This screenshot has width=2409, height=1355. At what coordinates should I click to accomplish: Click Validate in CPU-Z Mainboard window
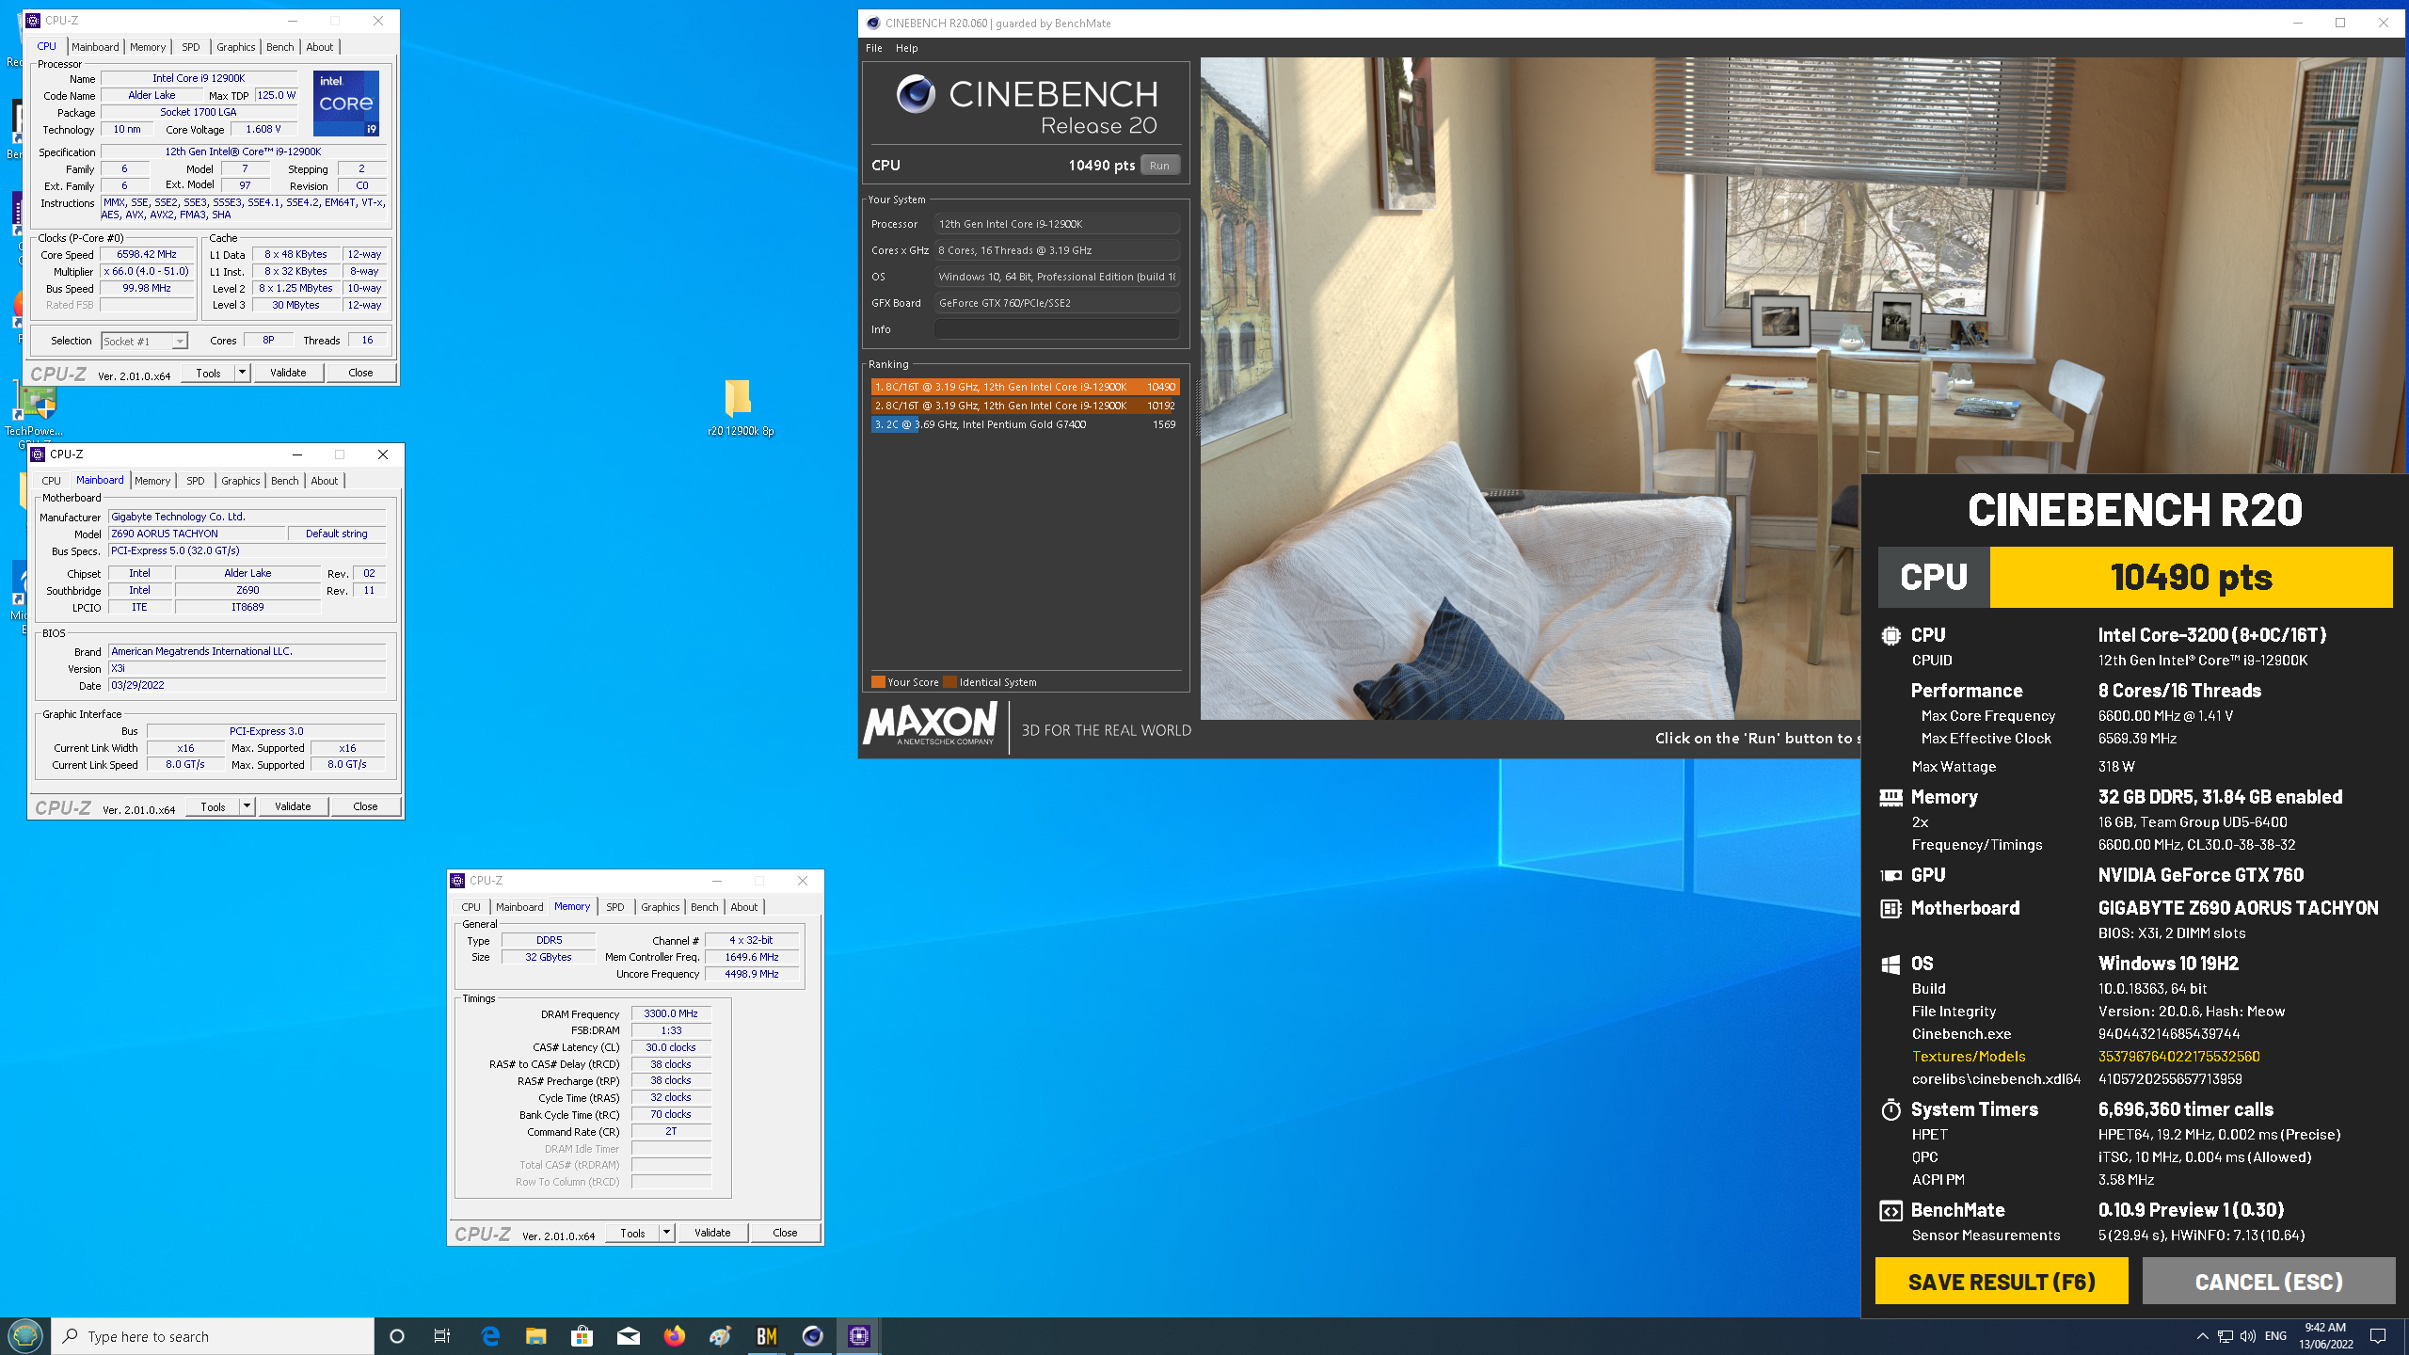pyautogui.click(x=293, y=806)
